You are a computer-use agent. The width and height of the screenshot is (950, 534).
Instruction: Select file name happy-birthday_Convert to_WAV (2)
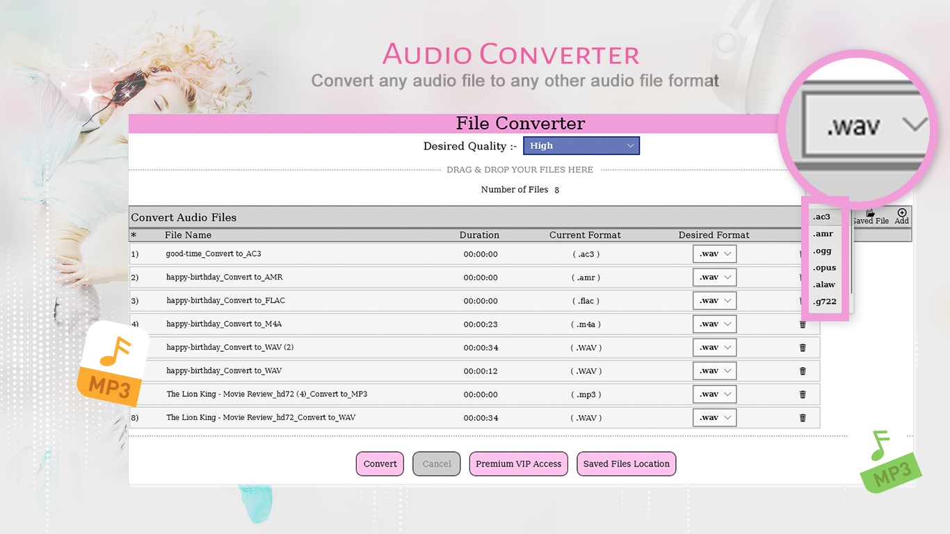pyautogui.click(x=230, y=348)
